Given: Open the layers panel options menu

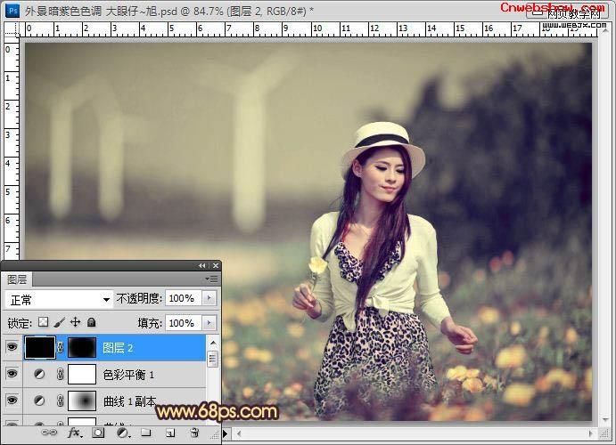Looking at the screenshot, I should pyautogui.click(x=211, y=279).
